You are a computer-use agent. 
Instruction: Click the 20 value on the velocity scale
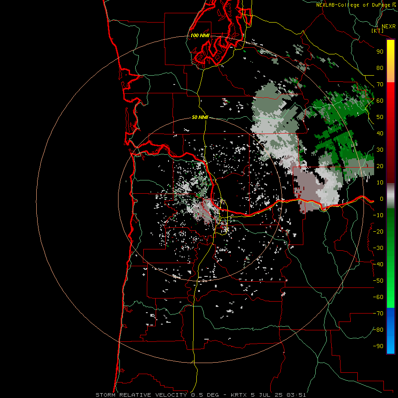point(380,166)
